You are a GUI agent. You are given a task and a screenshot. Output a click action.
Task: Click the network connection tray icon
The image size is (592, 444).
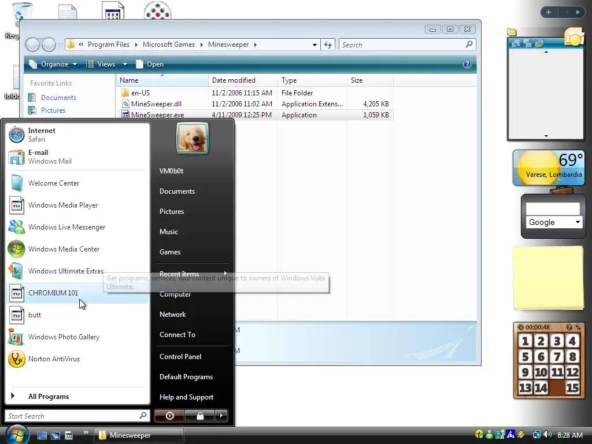coord(536,435)
